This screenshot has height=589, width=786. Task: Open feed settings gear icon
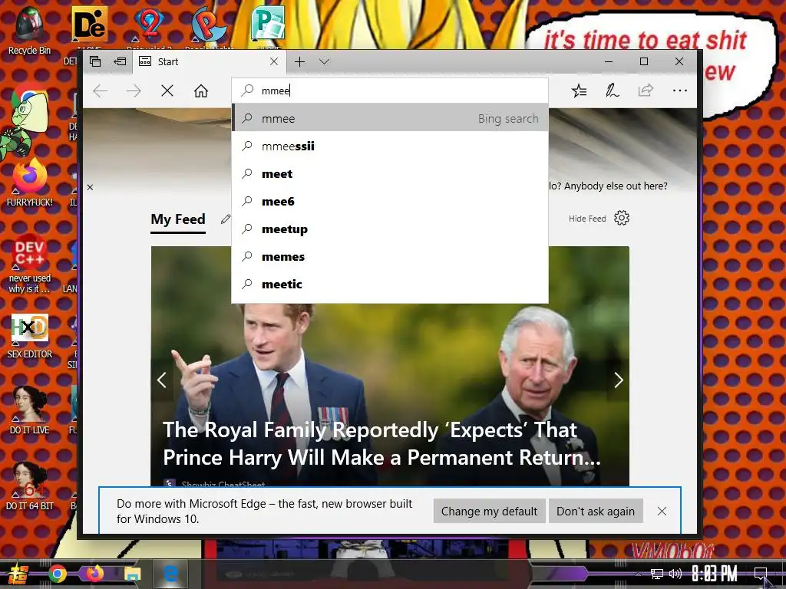pos(622,218)
